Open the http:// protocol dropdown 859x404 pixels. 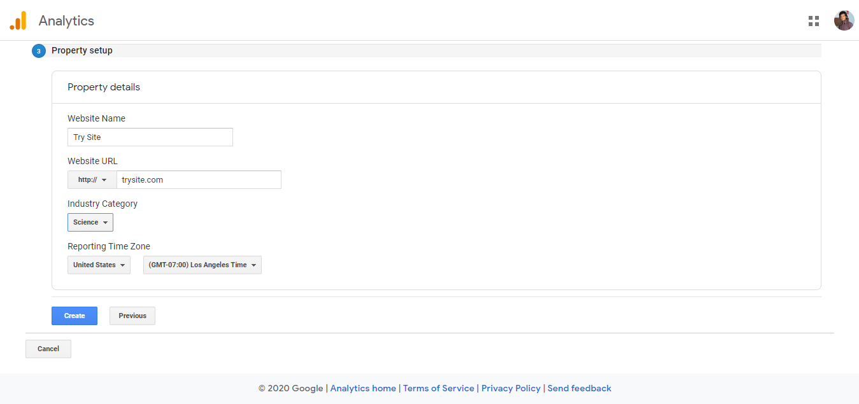[92, 180]
